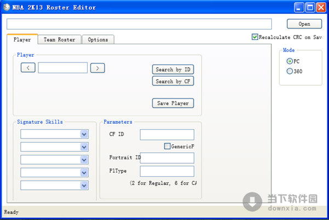Screen dimensions: 329x220
Task: Focus the Portrait ID input field
Action: pyautogui.click(x=167, y=158)
